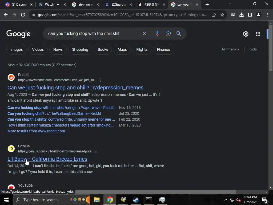
Task: Clear the search box with the X
Action: [x=144, y=34]
